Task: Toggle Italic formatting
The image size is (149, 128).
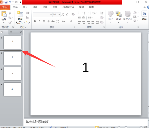Action: [x=39, y=21]
